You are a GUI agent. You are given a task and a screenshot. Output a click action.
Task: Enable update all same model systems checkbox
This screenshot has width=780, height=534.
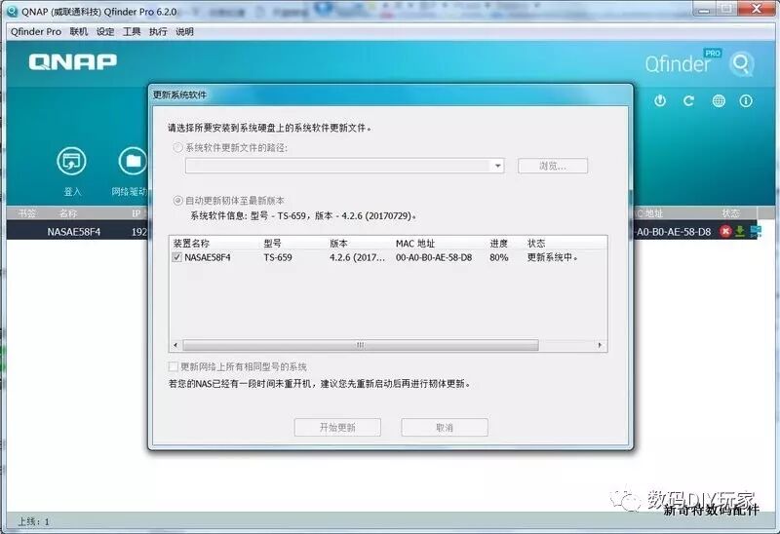click(x=174, y=366)
